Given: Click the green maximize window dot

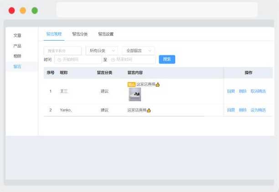Looking at the screenshot, I should (35, 10).
